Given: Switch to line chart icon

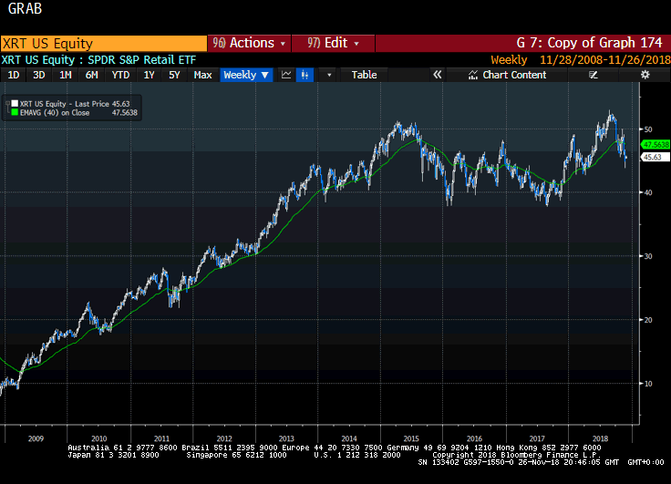Looking at the screenshot, I should coord(286,75).
